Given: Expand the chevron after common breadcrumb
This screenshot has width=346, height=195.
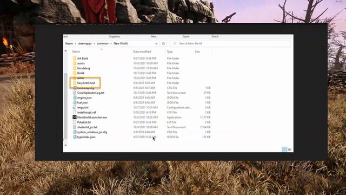Looking at the screenshot, I should tap(111, 43).
